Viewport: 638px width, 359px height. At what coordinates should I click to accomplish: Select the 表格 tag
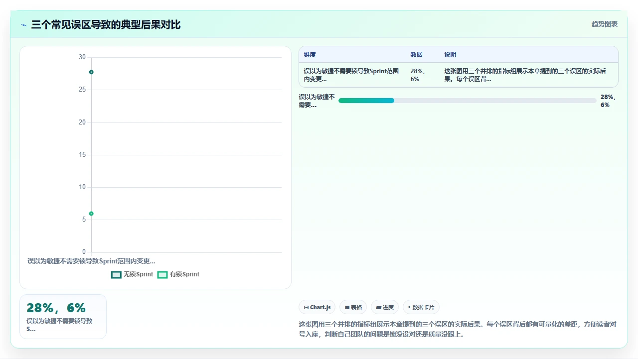(353, 307)
